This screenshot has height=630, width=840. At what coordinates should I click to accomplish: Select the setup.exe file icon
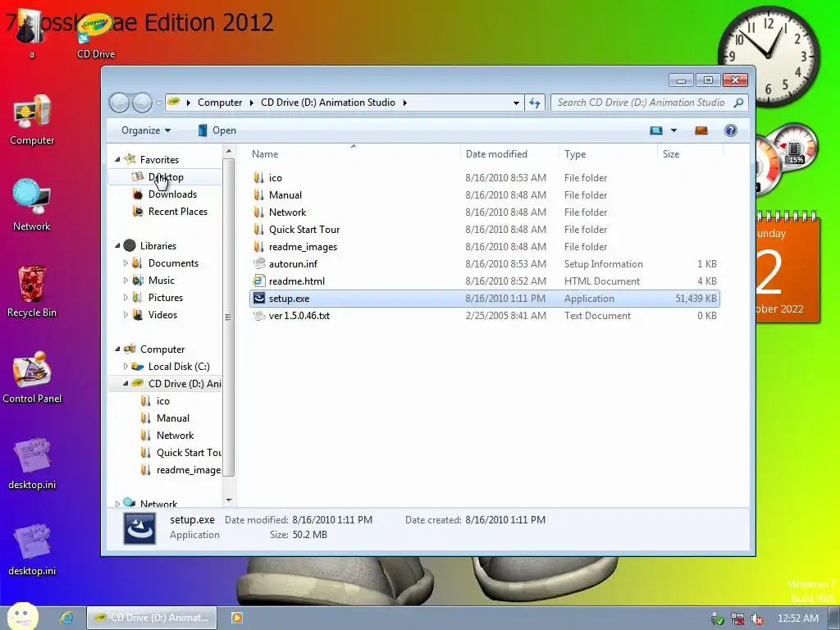click(259, 298)
